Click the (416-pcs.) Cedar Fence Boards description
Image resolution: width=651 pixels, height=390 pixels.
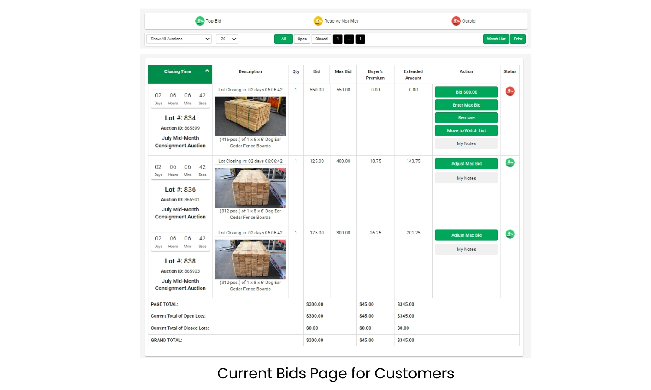click(250, 143)
